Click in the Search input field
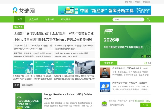 pos(127,20)
